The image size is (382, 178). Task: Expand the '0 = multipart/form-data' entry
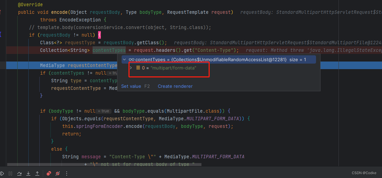point(131,68)
